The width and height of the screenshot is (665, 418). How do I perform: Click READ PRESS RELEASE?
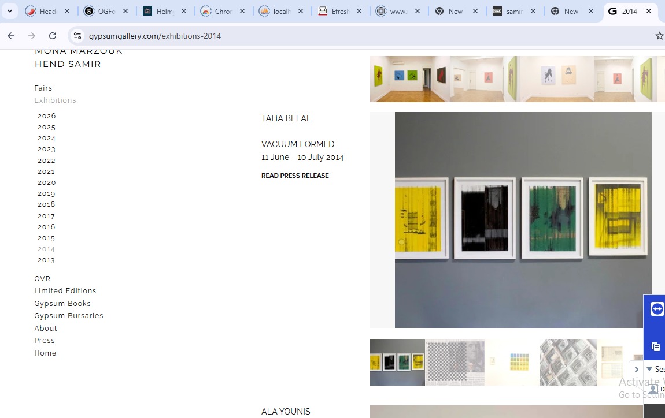(x=295, y=176)
